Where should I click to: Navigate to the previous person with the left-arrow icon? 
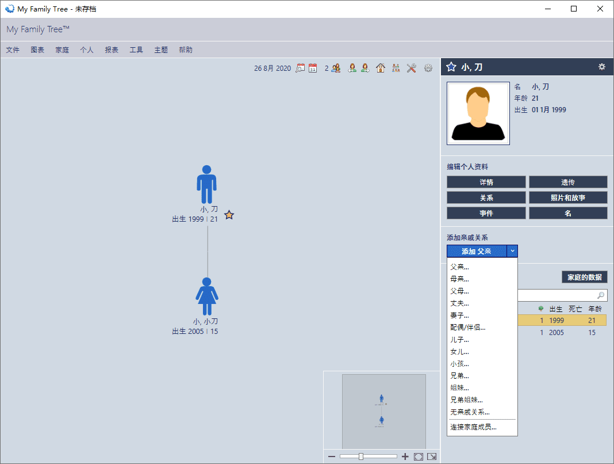tap(352, 68)
